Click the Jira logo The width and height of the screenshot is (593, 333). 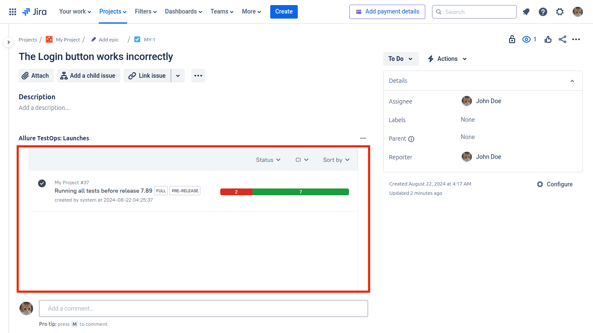(34, 12)
